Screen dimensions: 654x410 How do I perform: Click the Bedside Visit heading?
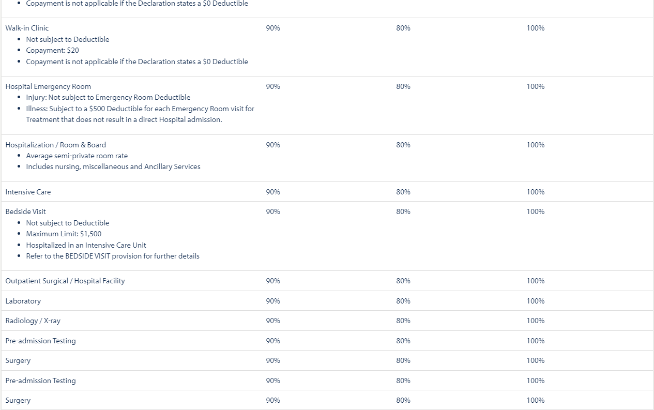pyautogui.click(x=25, y=211)
